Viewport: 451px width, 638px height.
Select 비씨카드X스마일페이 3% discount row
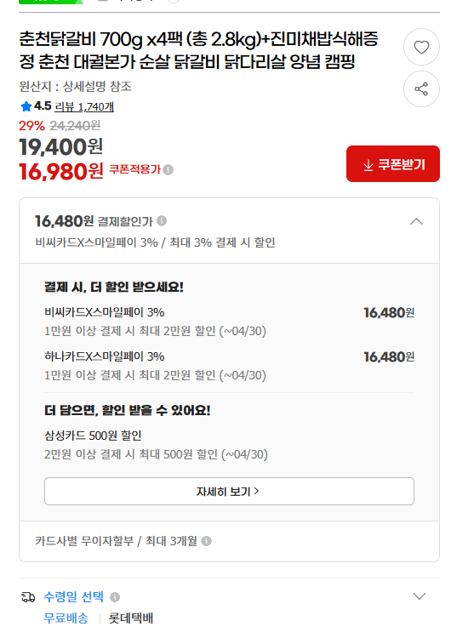[229, 322]
